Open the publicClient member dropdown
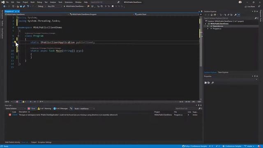 click(167, 14)
